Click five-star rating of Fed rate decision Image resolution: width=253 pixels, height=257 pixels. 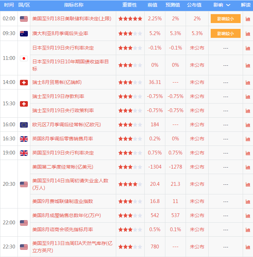pyautogui.click(x=130, y=19)
